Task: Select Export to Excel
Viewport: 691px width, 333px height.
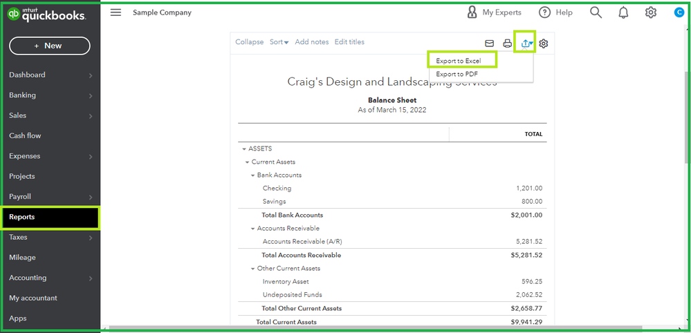Action: (x=459, y=61)
